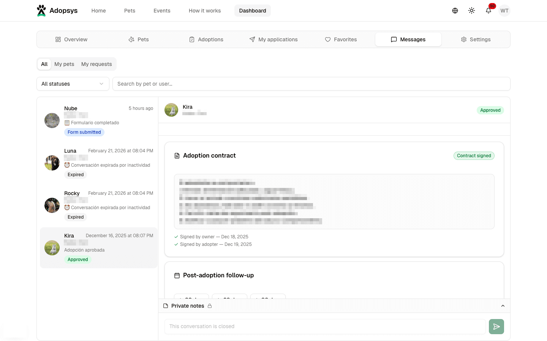Open the All statuses dropdown
The width and height of the screenshot is (547, 341).
point(73,84)
